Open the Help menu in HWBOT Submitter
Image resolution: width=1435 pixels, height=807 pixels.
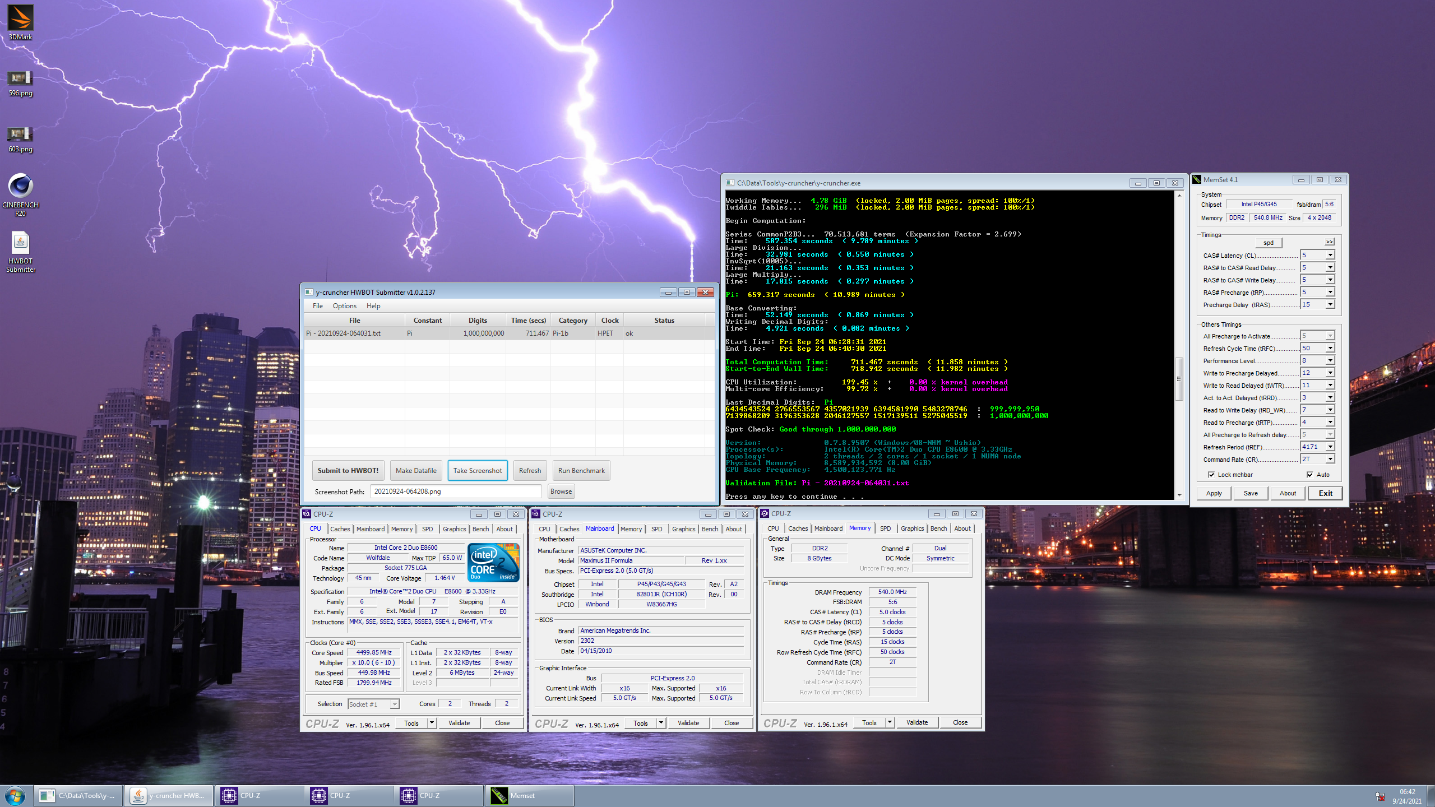pyautogui.click(x=373, y=306)
